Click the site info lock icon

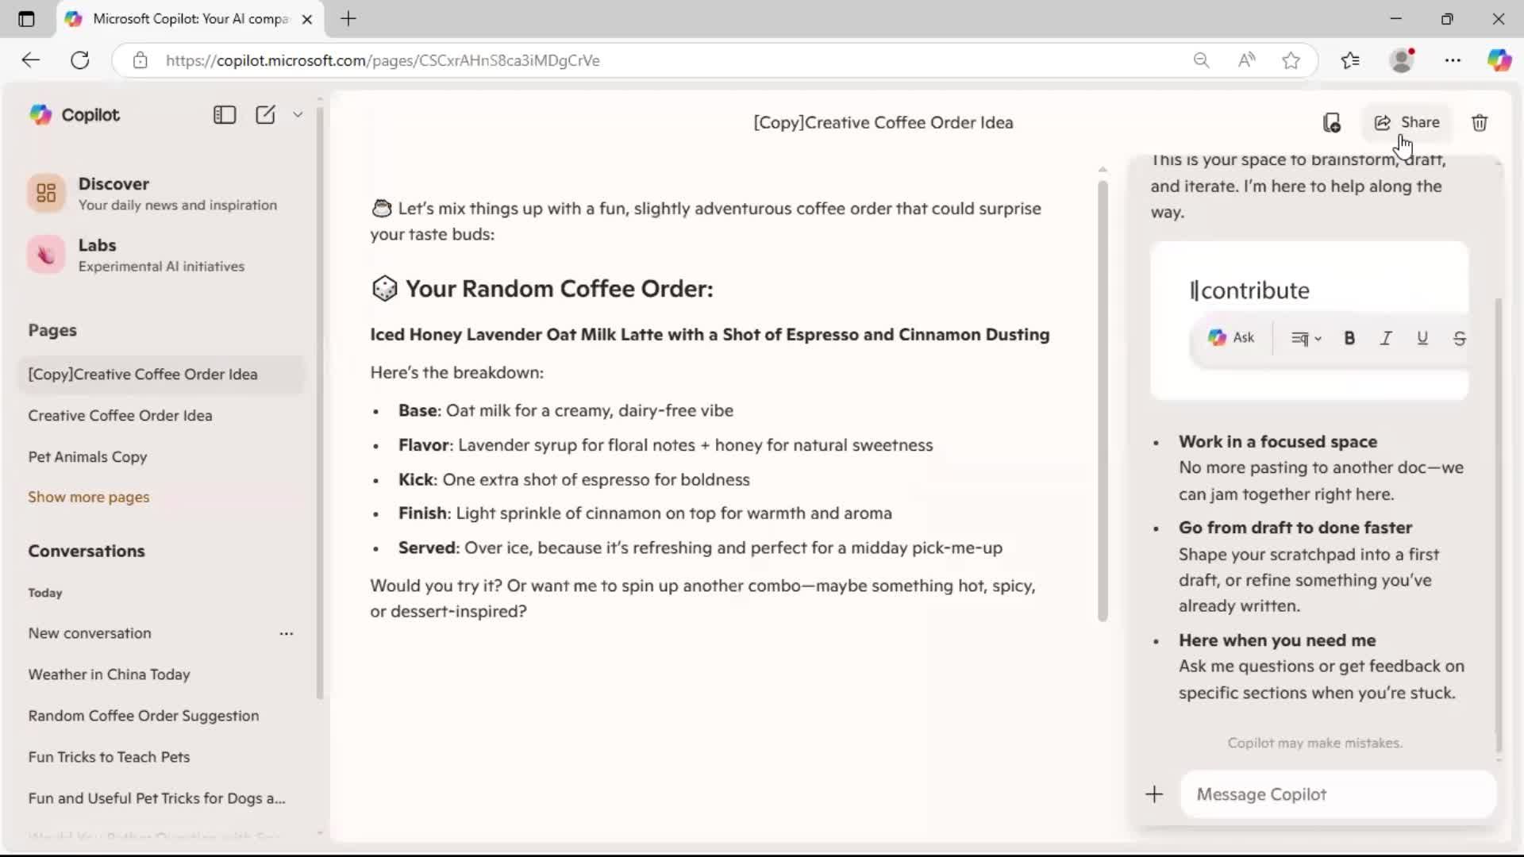click(140, 60)
